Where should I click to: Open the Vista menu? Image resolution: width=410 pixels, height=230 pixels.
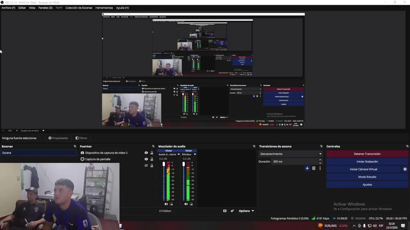(x=32, y=8)
